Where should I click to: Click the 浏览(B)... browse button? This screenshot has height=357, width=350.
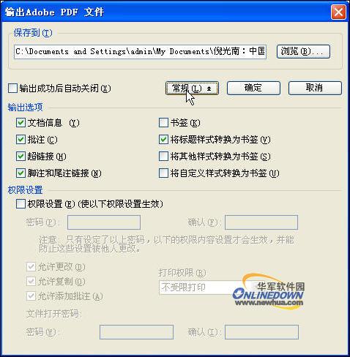pyautogui.click(x=303, y=51)
